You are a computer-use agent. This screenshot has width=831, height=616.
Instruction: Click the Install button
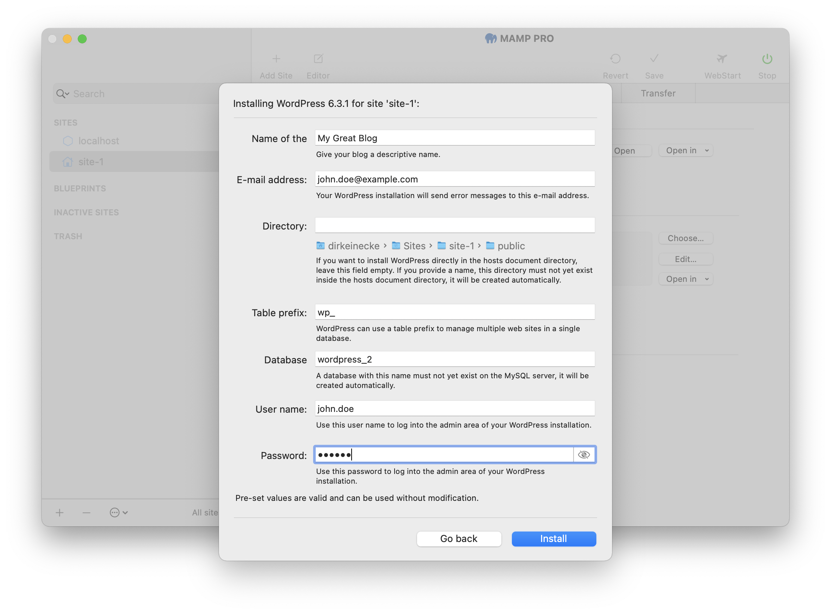[553, 538]
